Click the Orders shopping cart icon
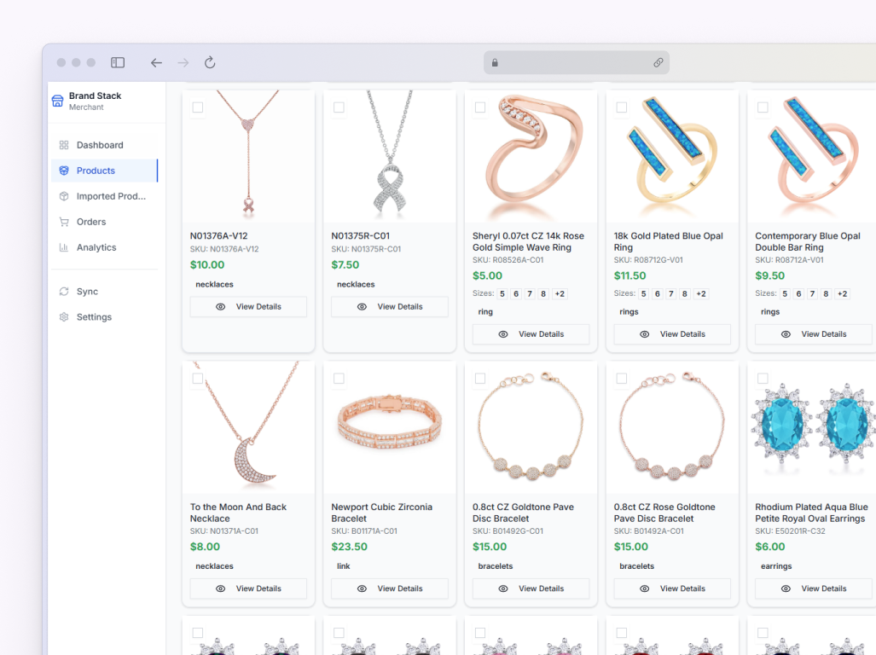Image resolution: width=876 pixels, height=655 pixels. [64, 222]
